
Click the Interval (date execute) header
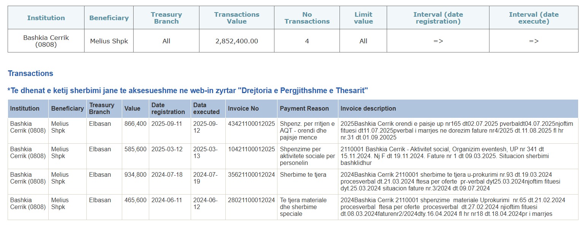534,18
